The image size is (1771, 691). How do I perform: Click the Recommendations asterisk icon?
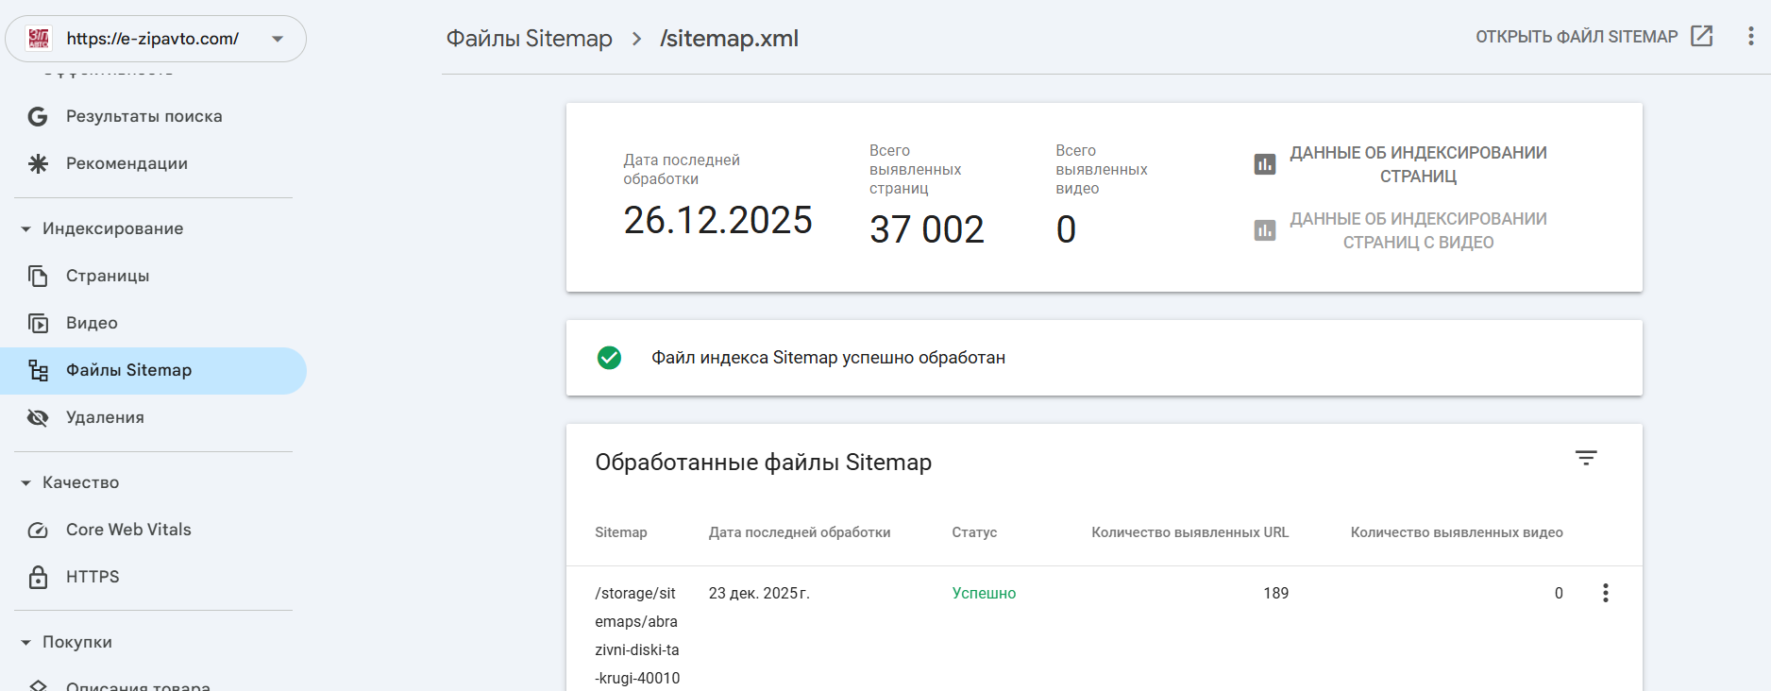[x=38, y=163]
